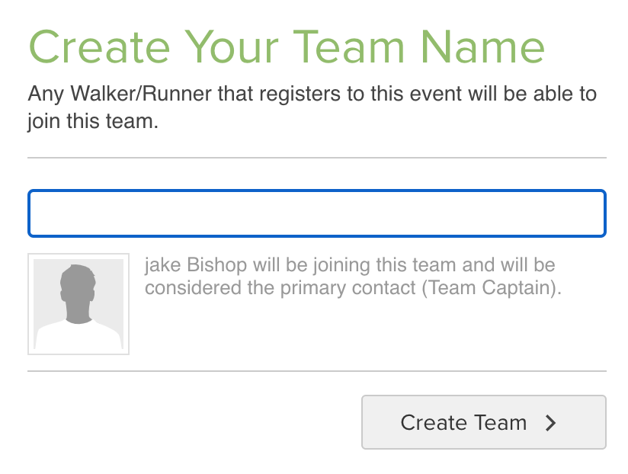Click the "primary contact" text
The image size is (628, 474).
(342, 289)
